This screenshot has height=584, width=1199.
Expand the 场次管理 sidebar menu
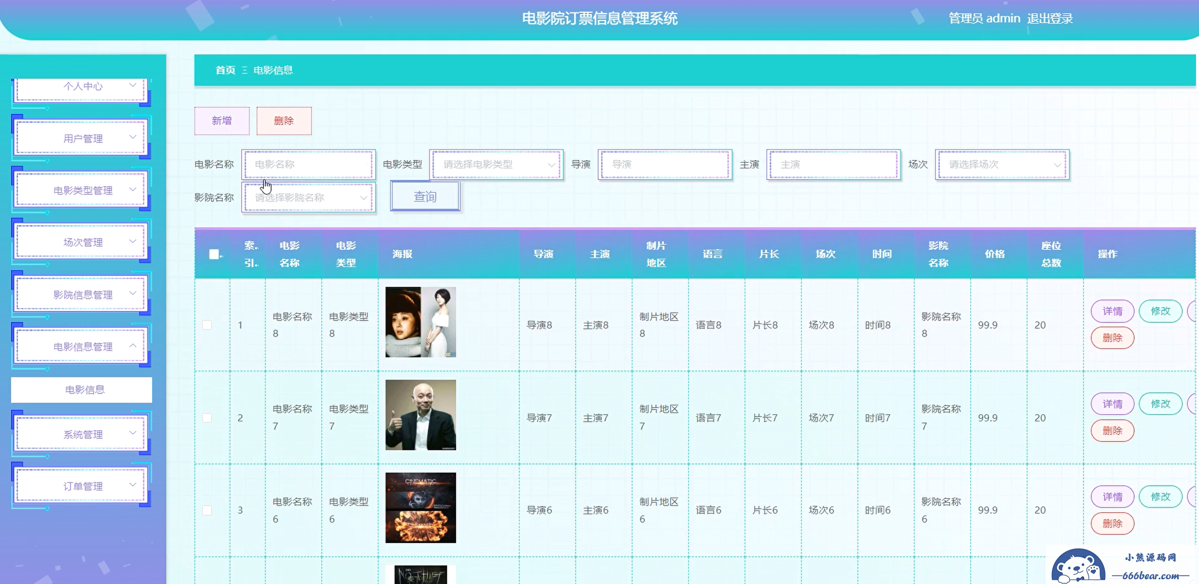[x=81, y=242]
